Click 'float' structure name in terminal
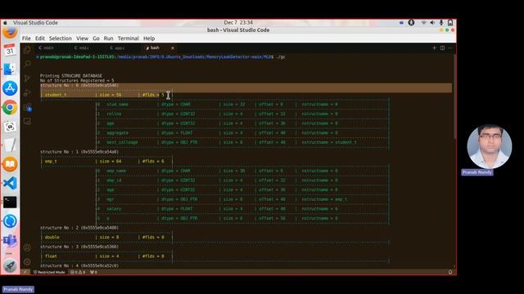Screen dimensions: 524x294 (51, 256)
